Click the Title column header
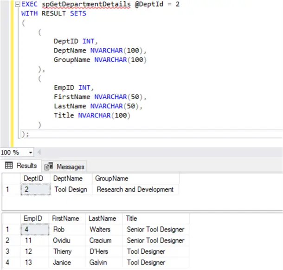 tap(132, 219)
